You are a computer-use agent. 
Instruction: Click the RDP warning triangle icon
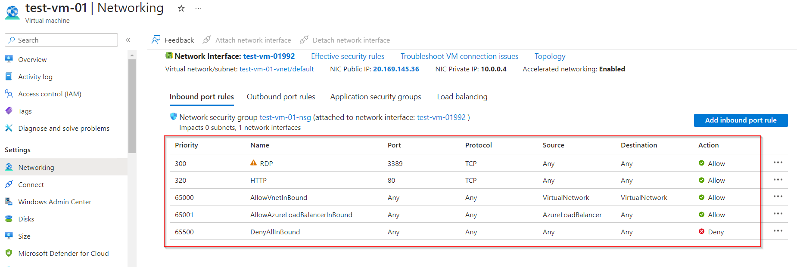point(254,163)
